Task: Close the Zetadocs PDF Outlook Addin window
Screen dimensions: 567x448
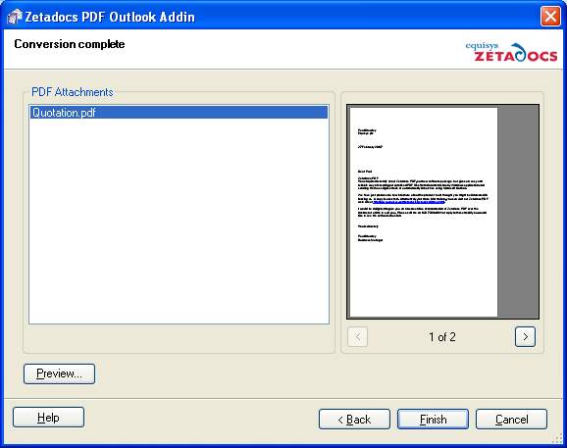Action: (550, 17)
